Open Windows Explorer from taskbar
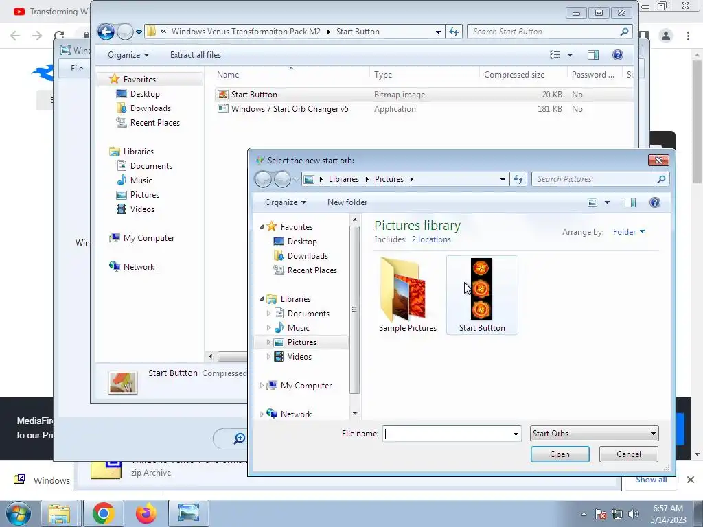 click(x=59, y=513)
